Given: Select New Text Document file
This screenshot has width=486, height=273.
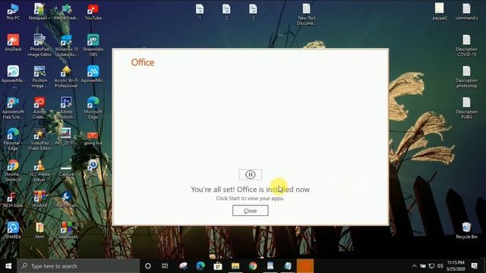Looking at the screenshot, I should coord(306,14).
